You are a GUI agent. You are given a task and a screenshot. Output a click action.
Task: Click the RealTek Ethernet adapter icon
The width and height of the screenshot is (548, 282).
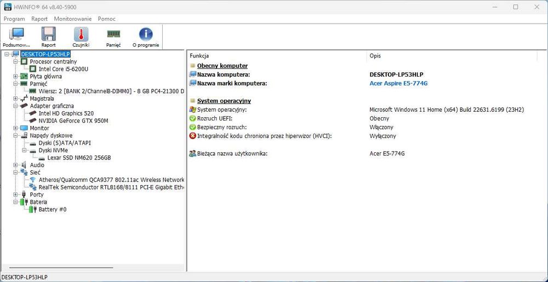pos(33,187)
